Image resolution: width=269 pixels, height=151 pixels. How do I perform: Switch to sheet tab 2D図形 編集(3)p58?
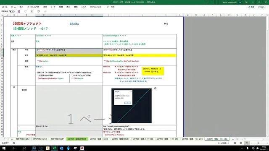[x=143, y=139]
